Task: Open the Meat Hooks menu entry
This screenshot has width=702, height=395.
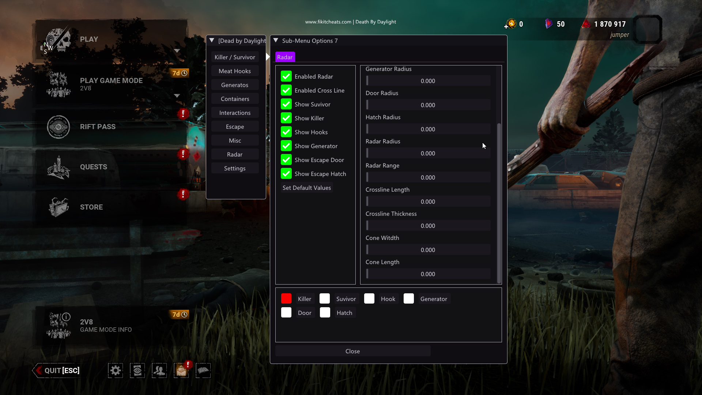Action: (x=235, y=71)
